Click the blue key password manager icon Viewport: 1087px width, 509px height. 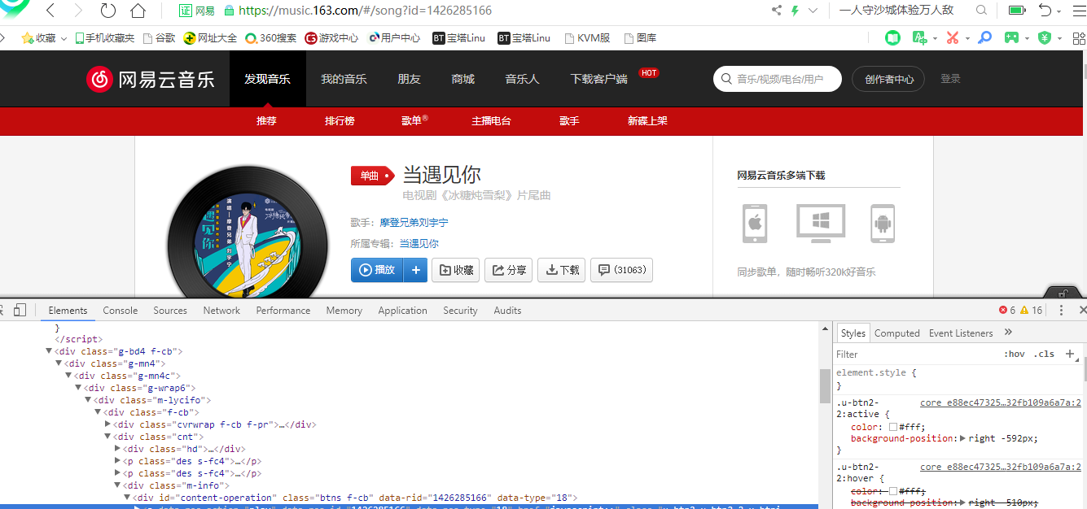[985, 37]
